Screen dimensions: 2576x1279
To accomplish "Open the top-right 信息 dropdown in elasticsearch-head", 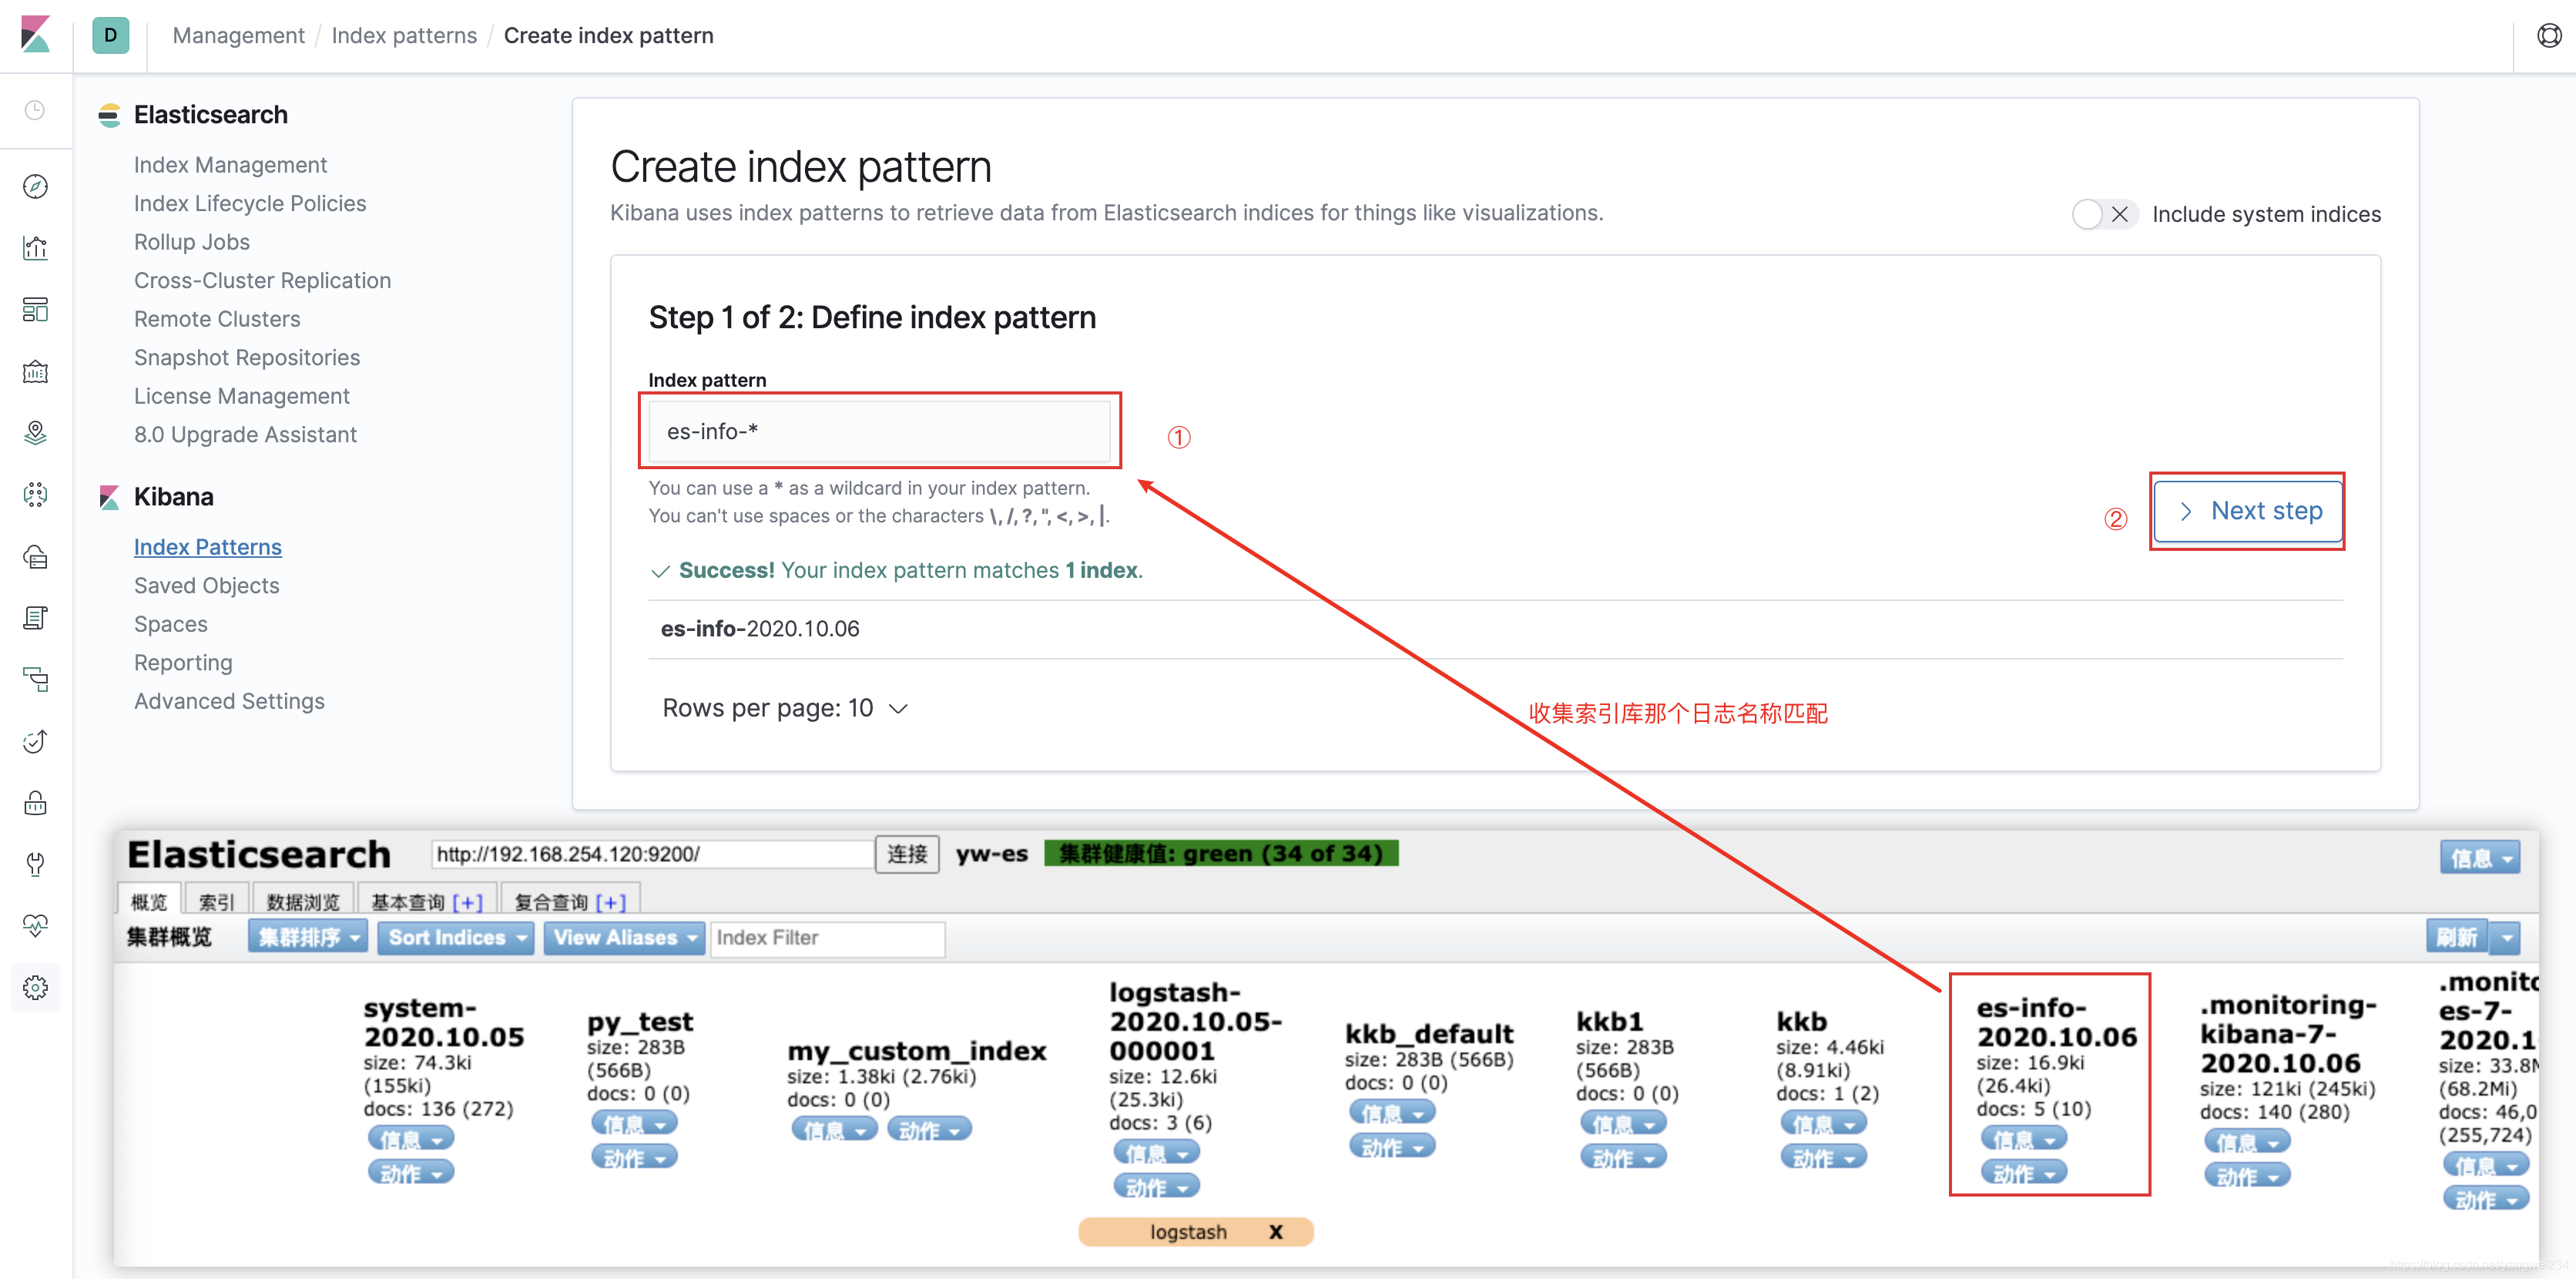I will (2479, 857).
